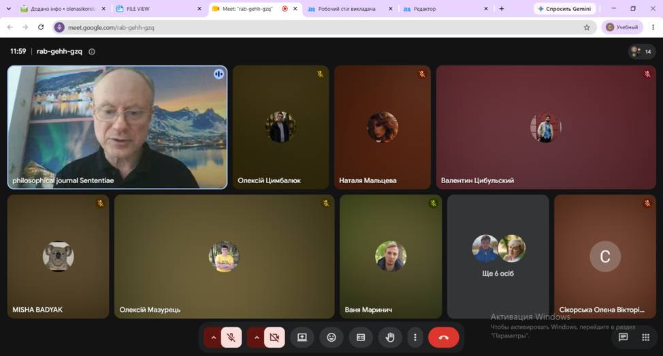
Task: Toggle microphone on from muted state
Action: click(x=231, y=338)
